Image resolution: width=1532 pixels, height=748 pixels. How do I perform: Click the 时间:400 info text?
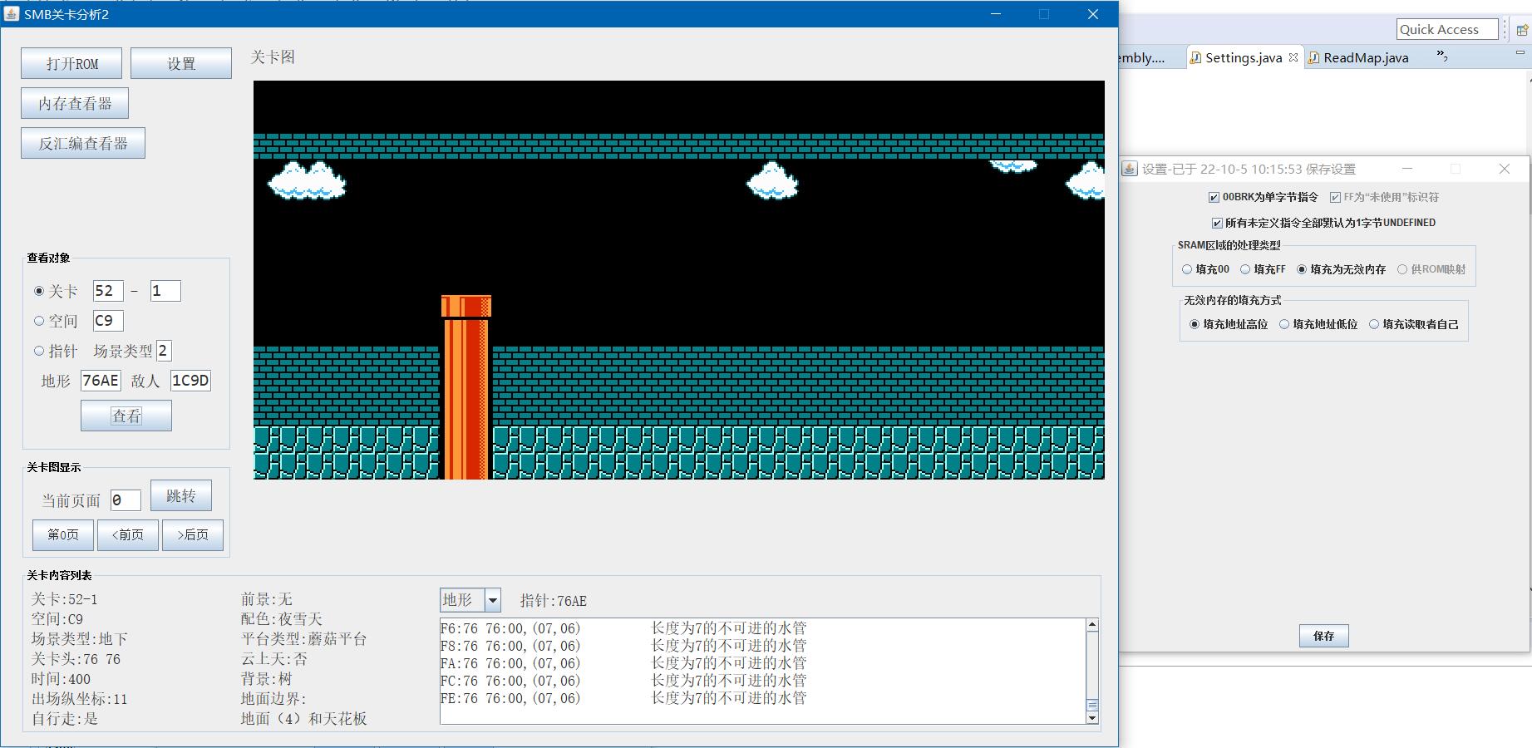click(61, 679)
